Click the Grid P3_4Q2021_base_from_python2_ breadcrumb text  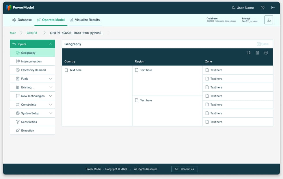(76, 33)
